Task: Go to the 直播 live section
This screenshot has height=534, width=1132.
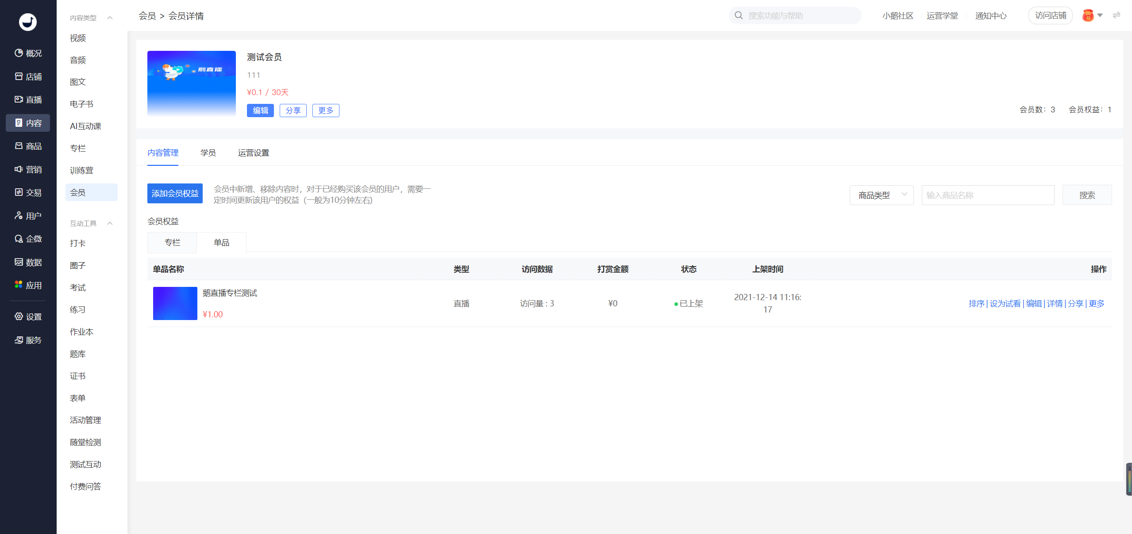Action: [x=28, y=99]
